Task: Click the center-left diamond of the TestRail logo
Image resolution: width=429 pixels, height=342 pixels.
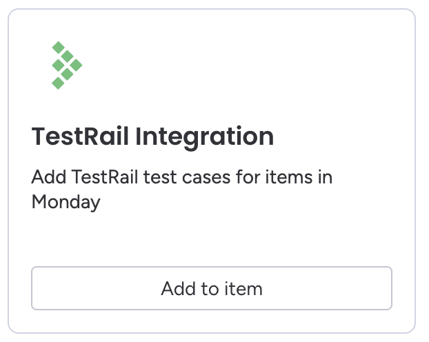Action: pos(58,65)
